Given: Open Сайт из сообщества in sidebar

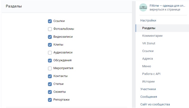Looking at the screenshot, I should tap(155, 104).
